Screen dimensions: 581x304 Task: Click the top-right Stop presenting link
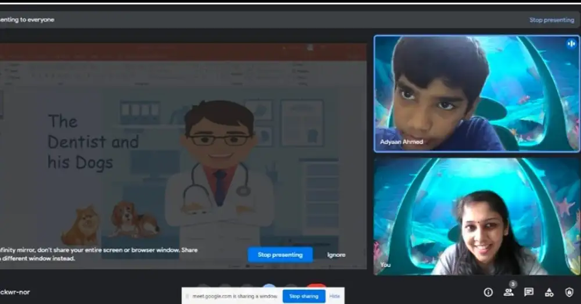[551, 20]
